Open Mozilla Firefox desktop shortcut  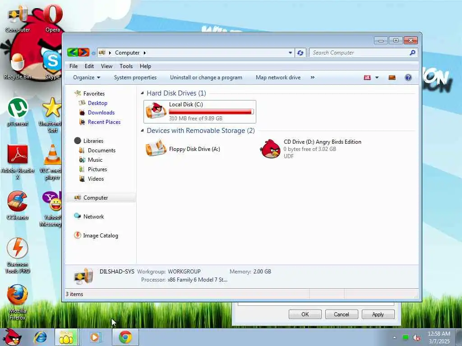[18, 302]
